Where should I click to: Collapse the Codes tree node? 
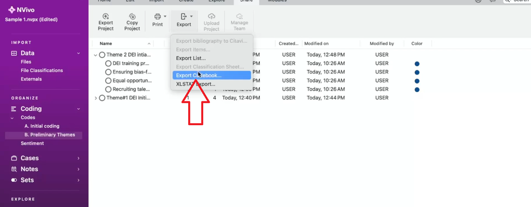pos(12,117)
